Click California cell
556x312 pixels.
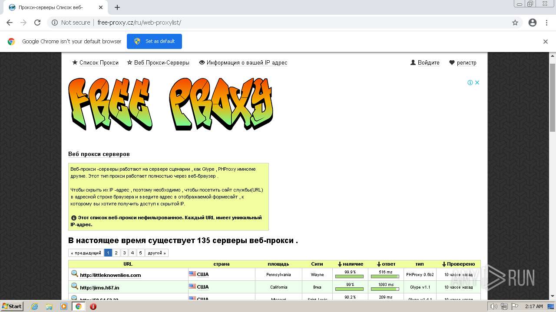point(279,287)
